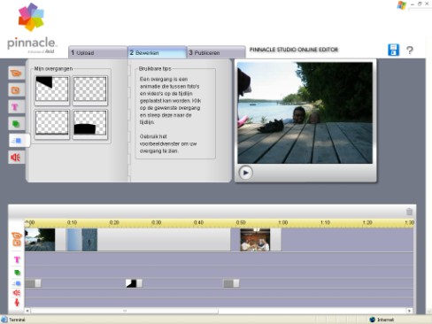Select the photo editing sidebar icon
The width and height of the screenshot is (432, 324).
tap(16, 90)
